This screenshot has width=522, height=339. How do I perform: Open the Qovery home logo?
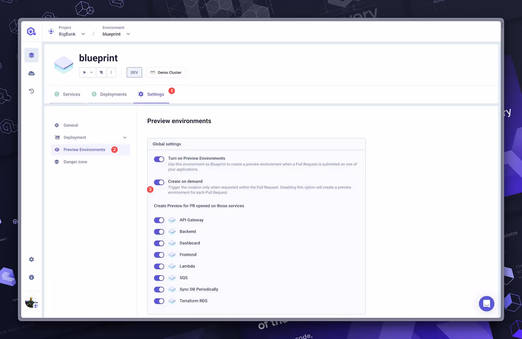31,31
